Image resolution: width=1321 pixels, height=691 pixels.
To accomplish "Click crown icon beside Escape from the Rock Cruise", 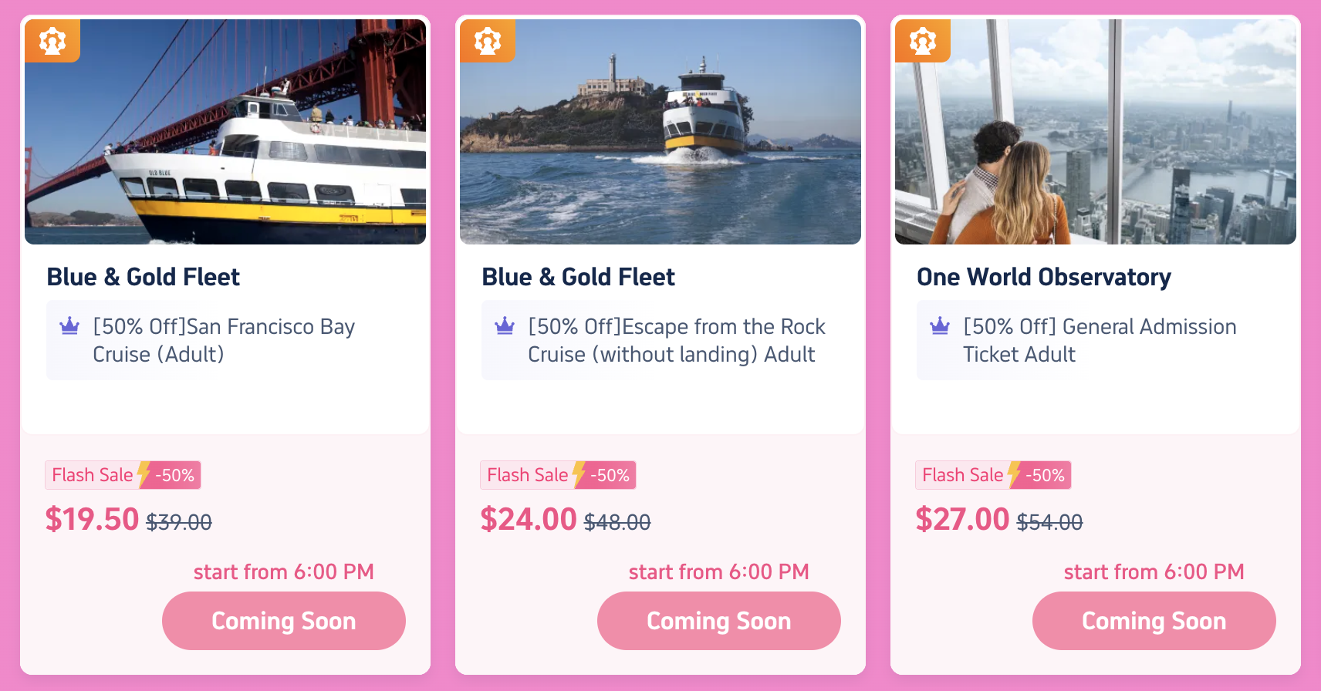I will [x=505, y=326].
